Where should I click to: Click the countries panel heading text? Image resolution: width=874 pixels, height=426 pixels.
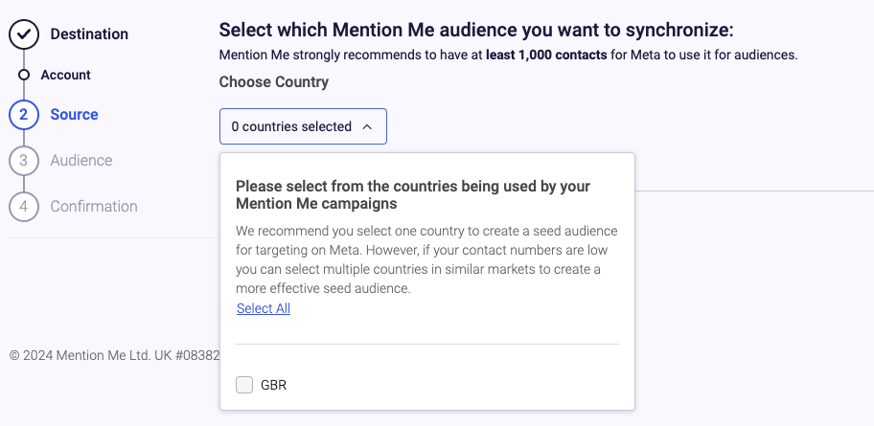pyautogui.click(x=413, y=194)
